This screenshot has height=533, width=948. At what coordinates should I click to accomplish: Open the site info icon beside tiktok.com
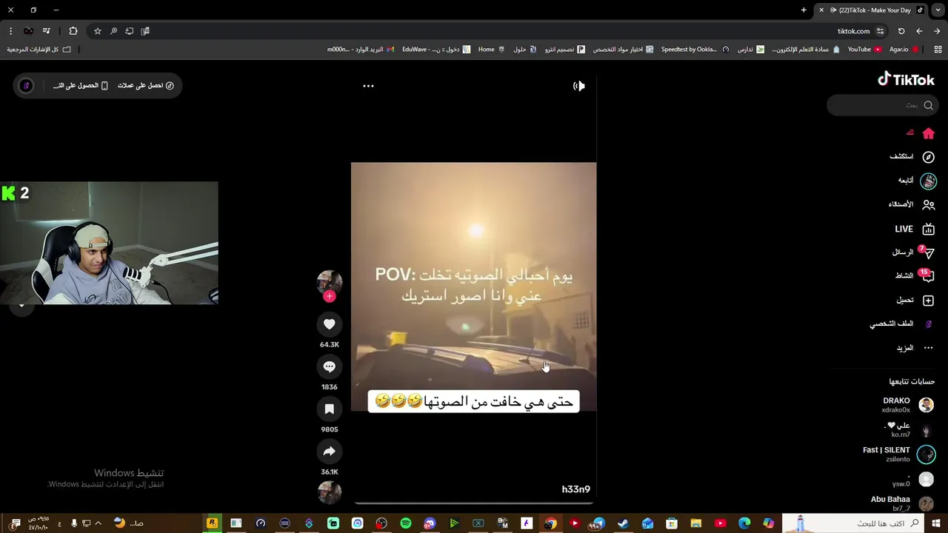tap(880, 31)
